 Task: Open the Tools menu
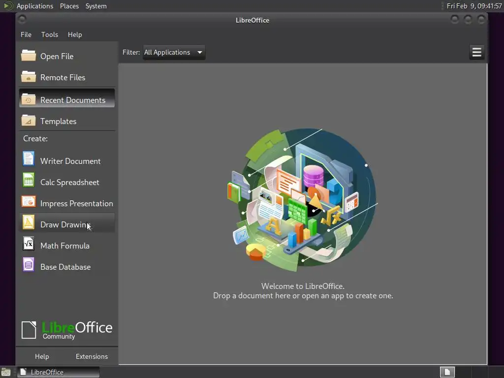(50, 34)
